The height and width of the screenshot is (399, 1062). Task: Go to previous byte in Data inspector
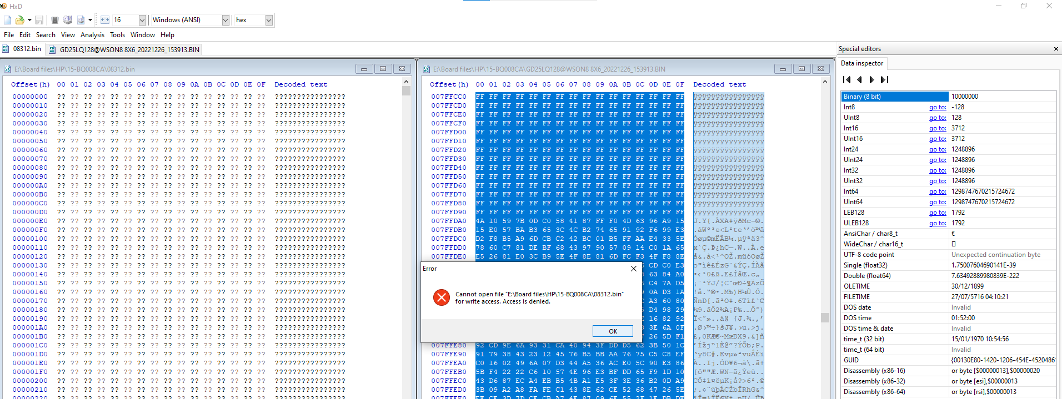click(x=859, y=80)
